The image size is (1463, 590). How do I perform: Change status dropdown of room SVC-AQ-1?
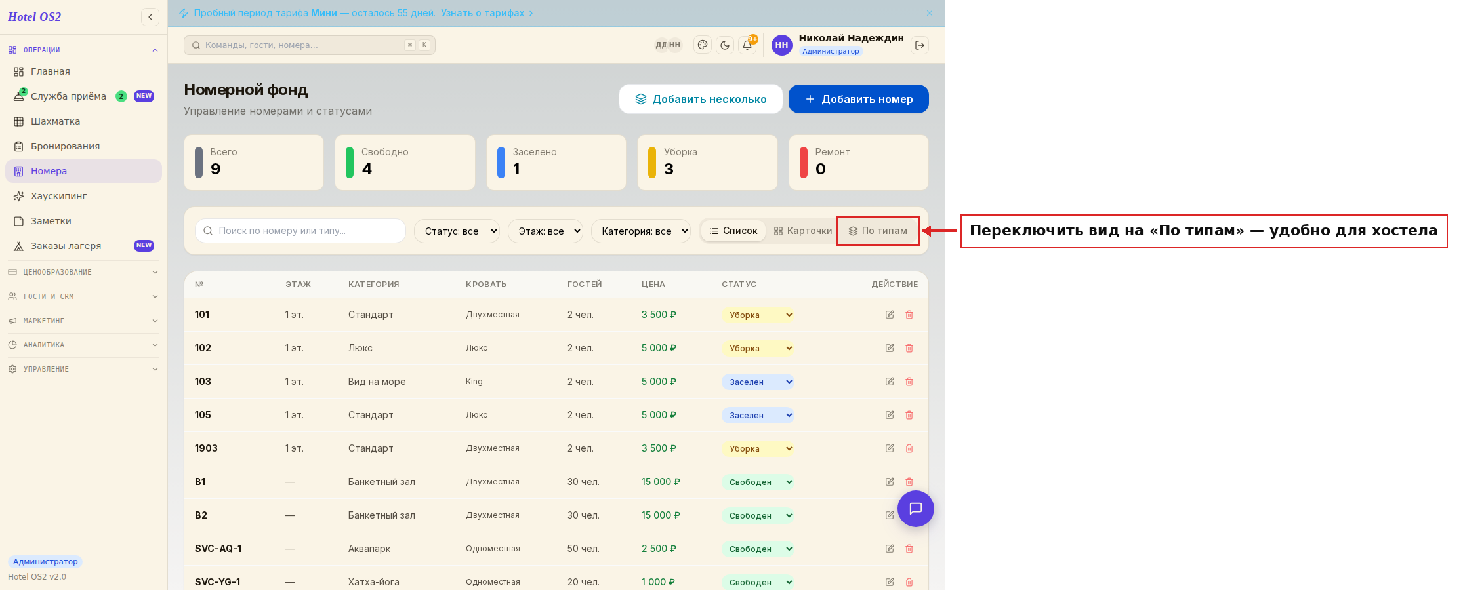[758, 549]
